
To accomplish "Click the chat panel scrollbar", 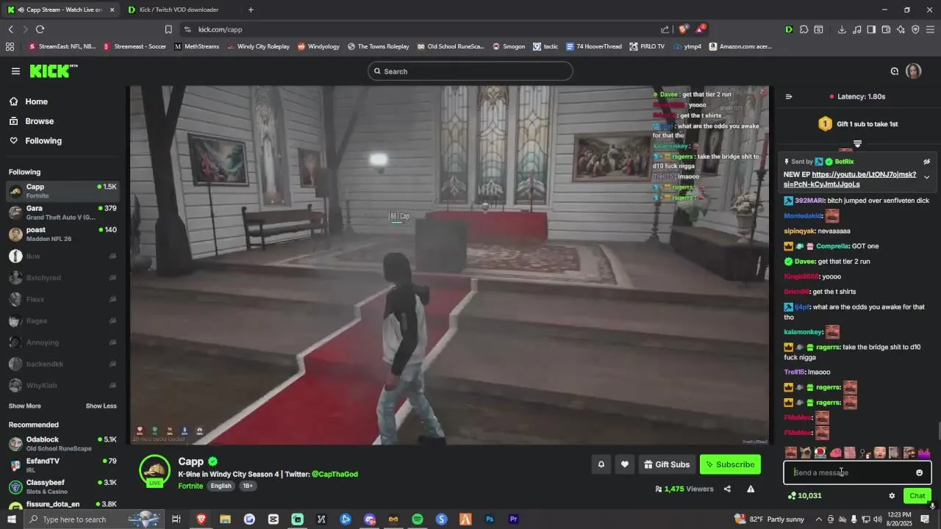I will tap(938, 430).
